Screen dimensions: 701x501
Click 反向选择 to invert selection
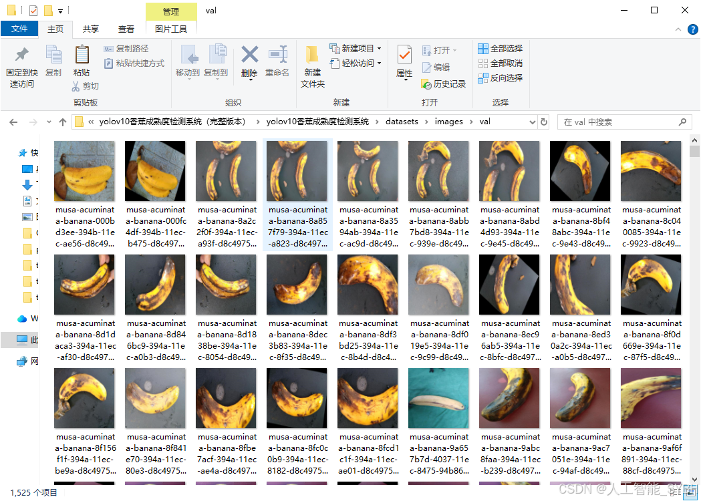pos(500,77)
